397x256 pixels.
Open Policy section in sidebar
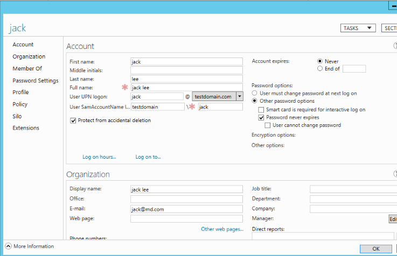coord(20,104)
